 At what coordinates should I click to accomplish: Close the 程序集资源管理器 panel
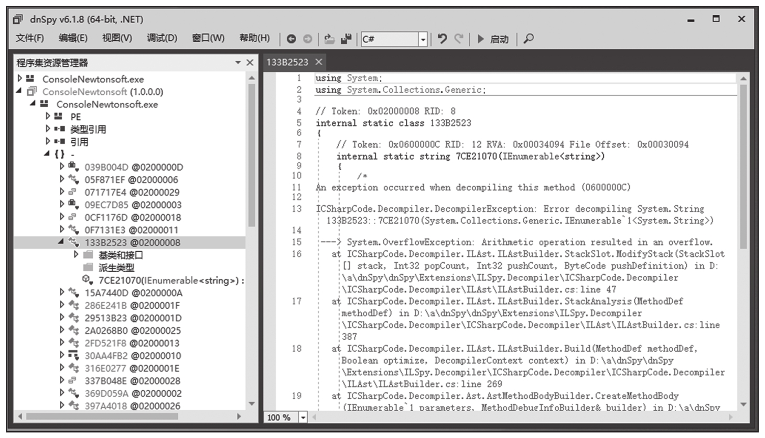coord(250,63)
